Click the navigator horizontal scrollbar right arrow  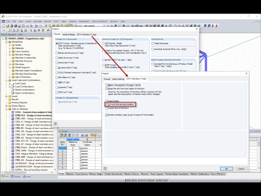click(52, 173)
